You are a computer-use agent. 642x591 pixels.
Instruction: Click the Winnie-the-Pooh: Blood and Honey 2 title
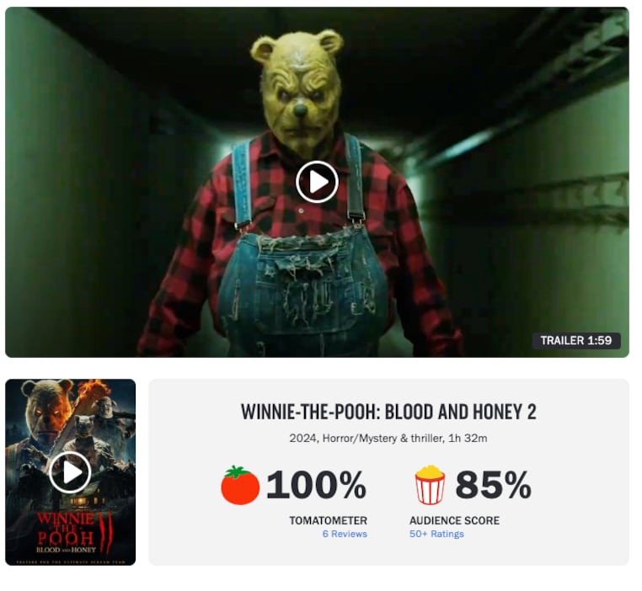(388, 412)
